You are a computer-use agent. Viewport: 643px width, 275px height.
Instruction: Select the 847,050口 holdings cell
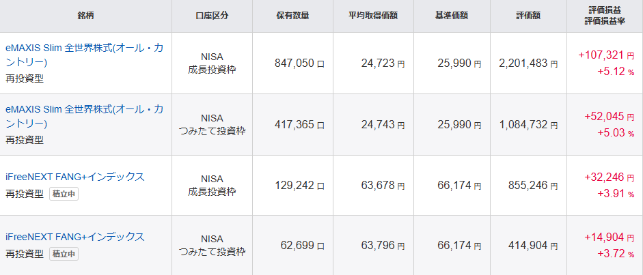(x=300, y=63)
